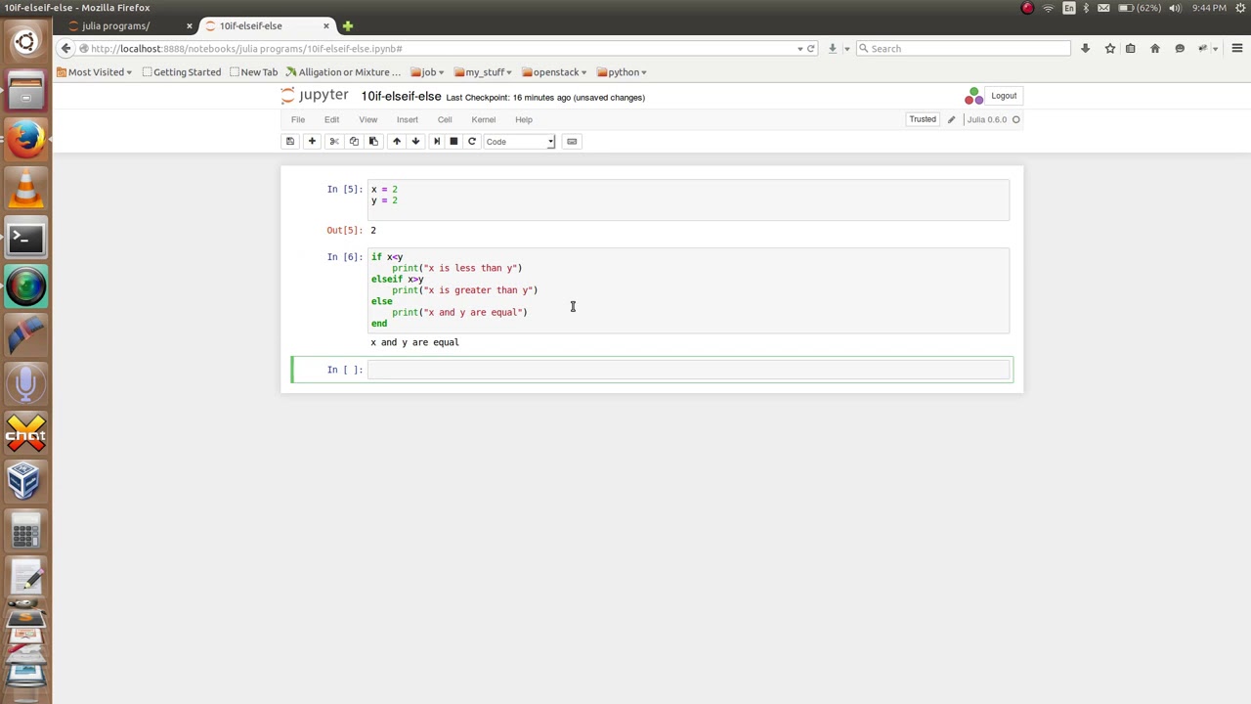Open the Cell menu
Viewport: 1251px width, 704px height.
pyautogui.click(x=445, y=119)
